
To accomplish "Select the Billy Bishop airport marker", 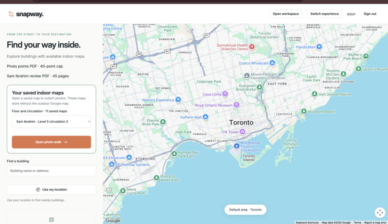I will pyautogui.click(x=236, y=146).
